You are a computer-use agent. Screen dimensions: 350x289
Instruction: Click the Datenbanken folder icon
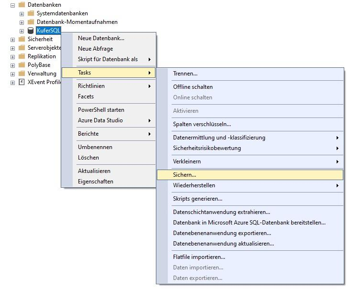(x=22, y=5)
